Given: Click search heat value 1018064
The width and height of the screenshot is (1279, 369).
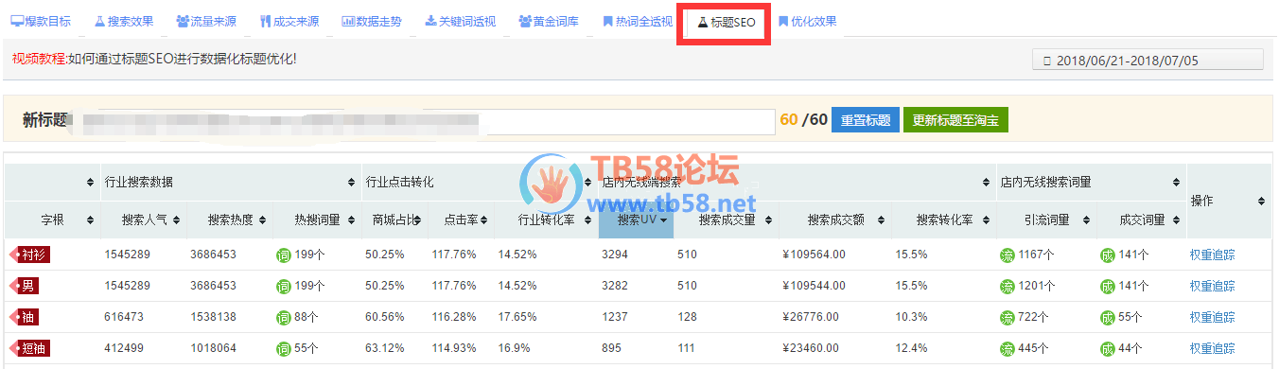Looking at the screenshot, I should point(213,349).
